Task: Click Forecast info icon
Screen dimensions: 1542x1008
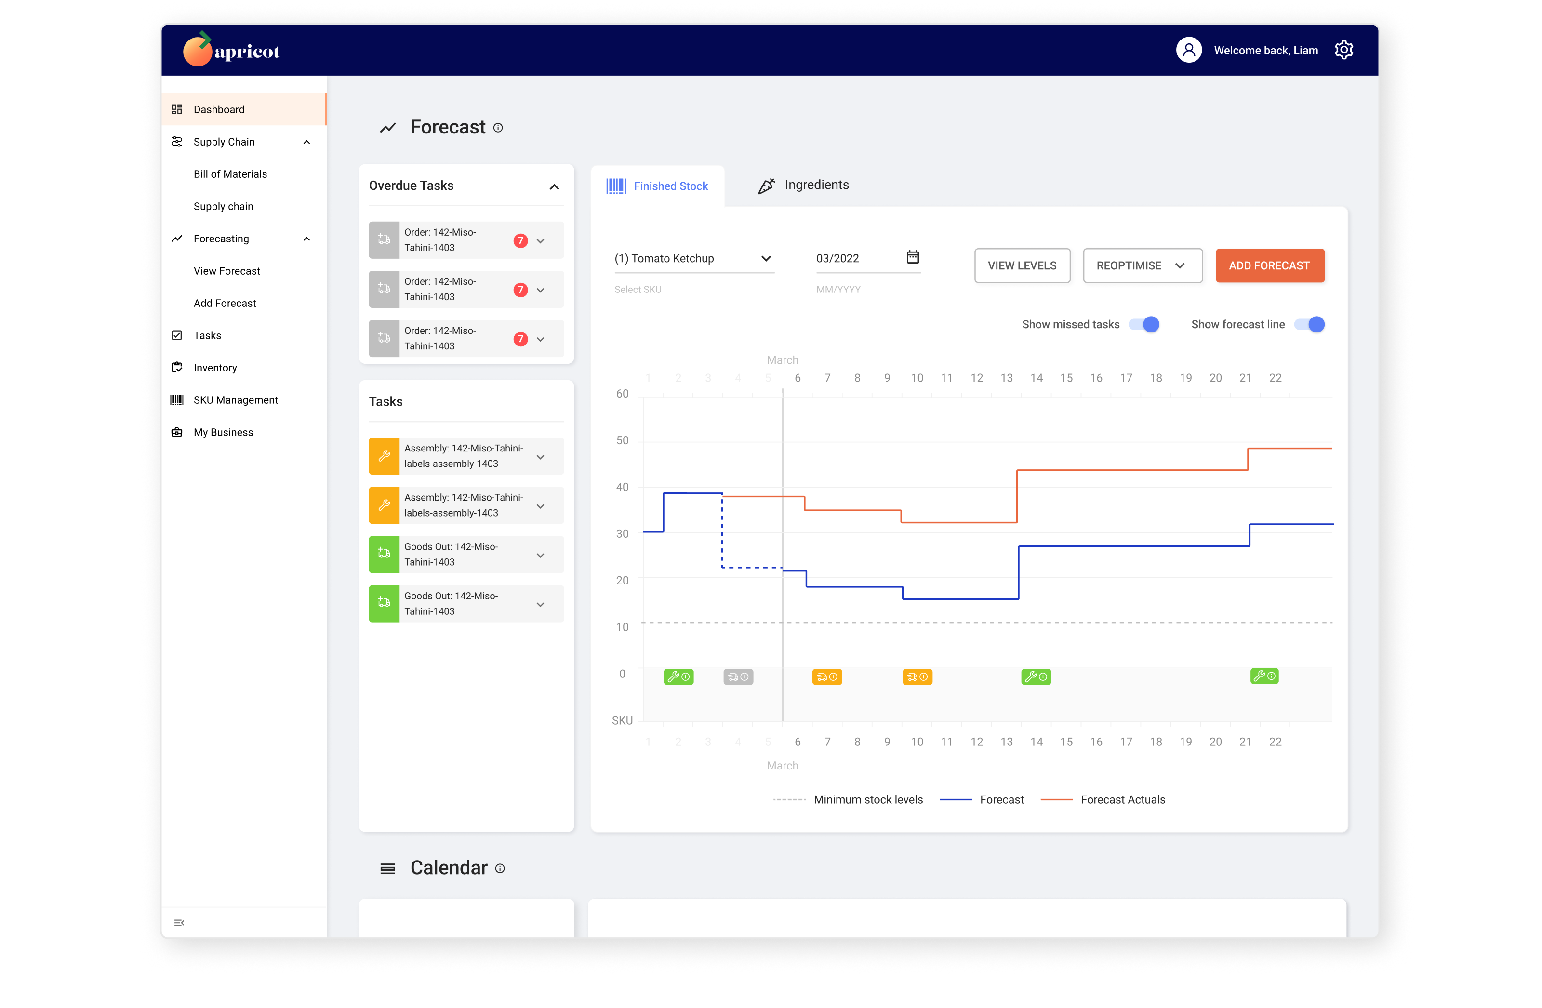Action: [498, 128]
